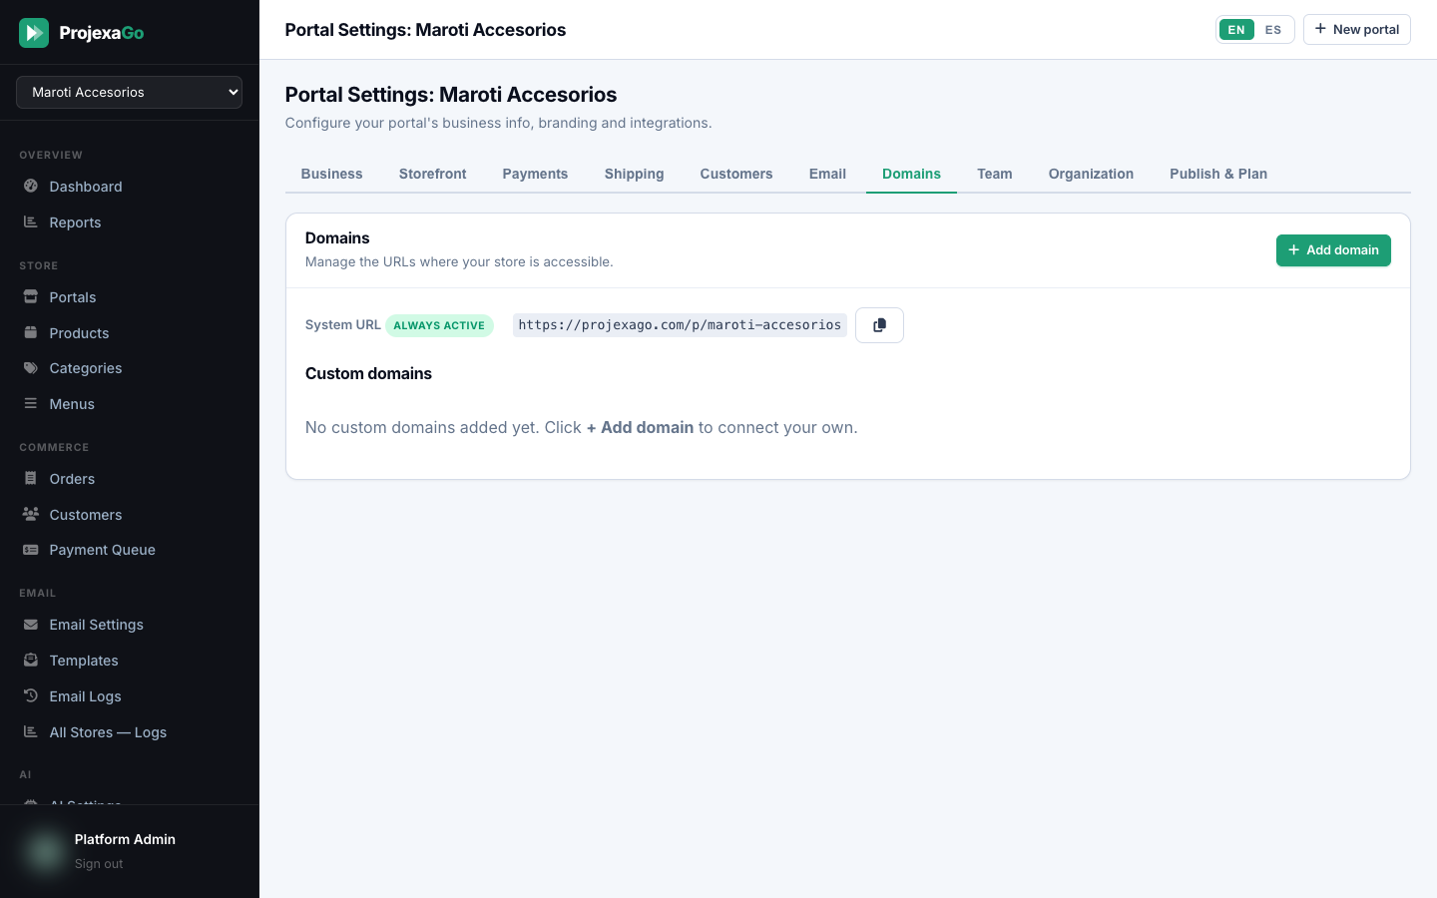Copy the system URL with the clipboard icon
Screen dimensions: 1437x898
(879, 325)
